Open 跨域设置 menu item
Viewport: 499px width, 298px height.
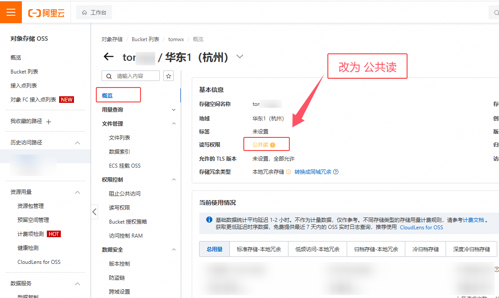click(x=119, y=291)
